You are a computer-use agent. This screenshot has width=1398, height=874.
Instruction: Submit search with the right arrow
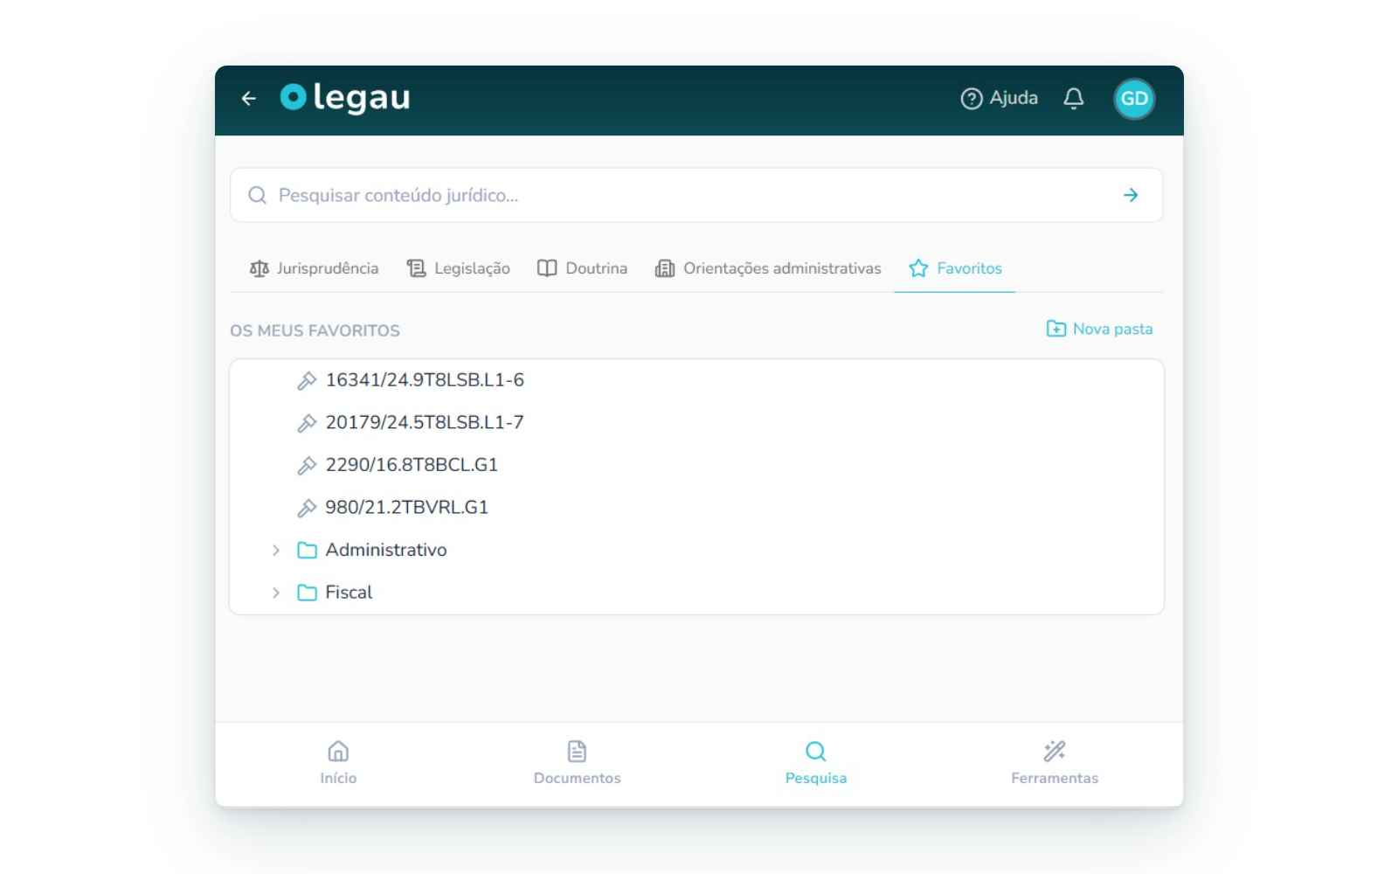(x=1131, y=195)
